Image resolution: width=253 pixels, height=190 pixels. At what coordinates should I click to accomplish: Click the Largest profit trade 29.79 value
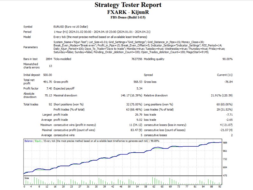[x=136, y=115]
